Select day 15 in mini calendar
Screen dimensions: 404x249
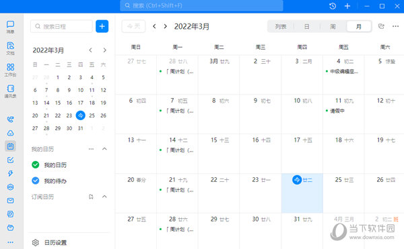58,103
